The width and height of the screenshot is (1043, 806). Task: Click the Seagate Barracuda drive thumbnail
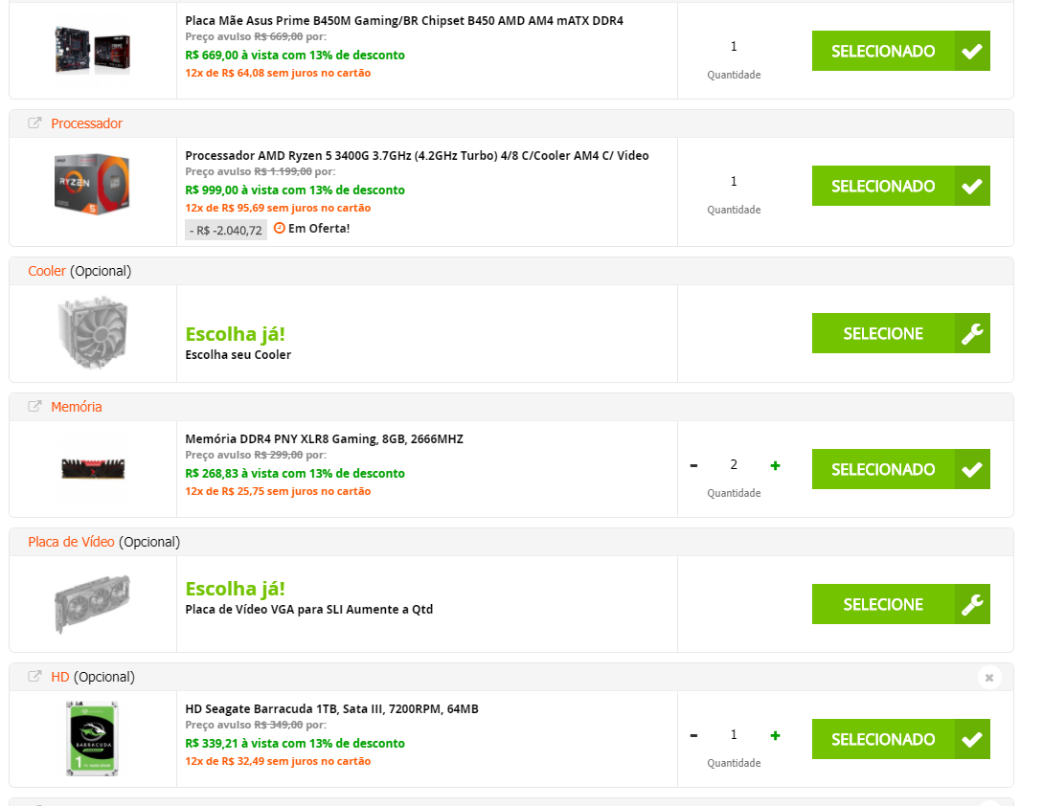92,738
